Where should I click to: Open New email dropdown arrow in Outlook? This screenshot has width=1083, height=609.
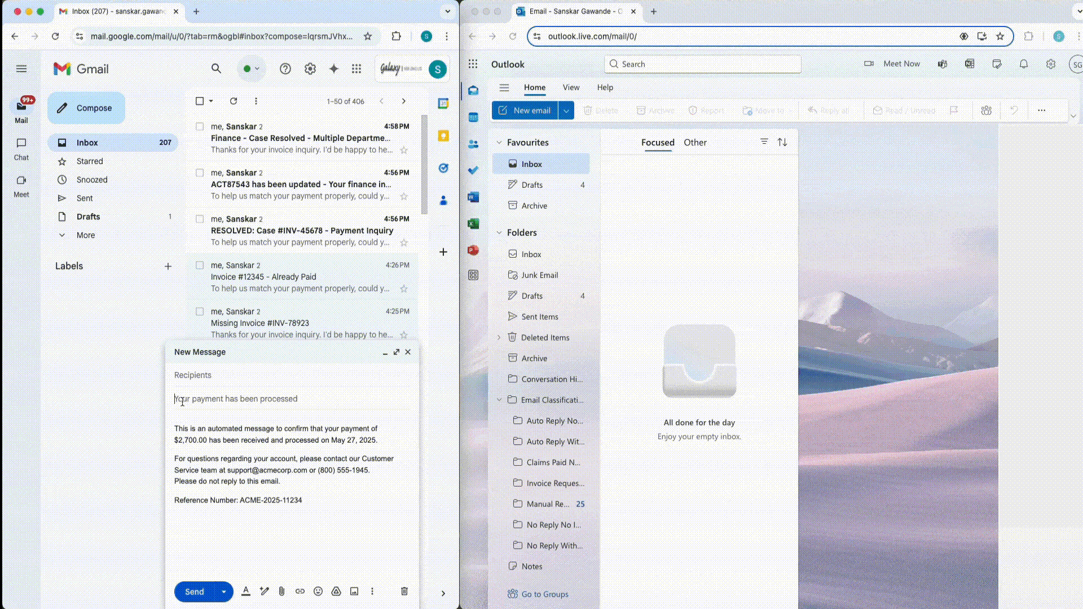pyautogui.click(x=566, y=111)
